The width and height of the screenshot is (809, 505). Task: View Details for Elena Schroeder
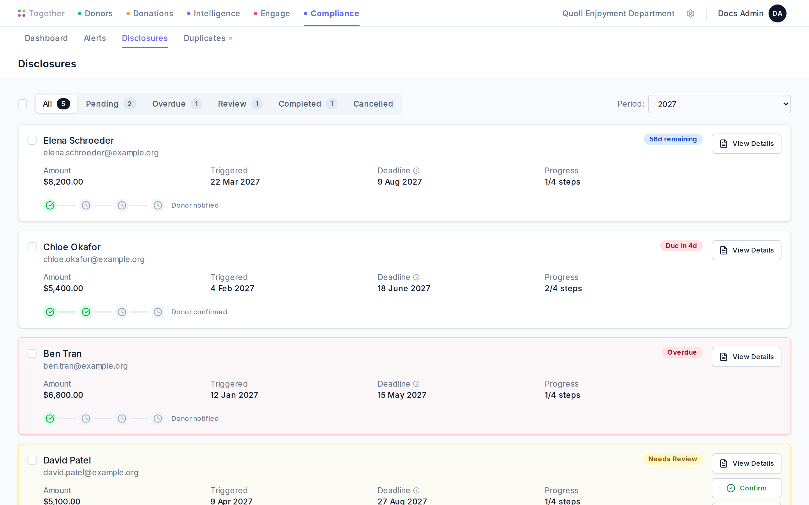(746, 144)
